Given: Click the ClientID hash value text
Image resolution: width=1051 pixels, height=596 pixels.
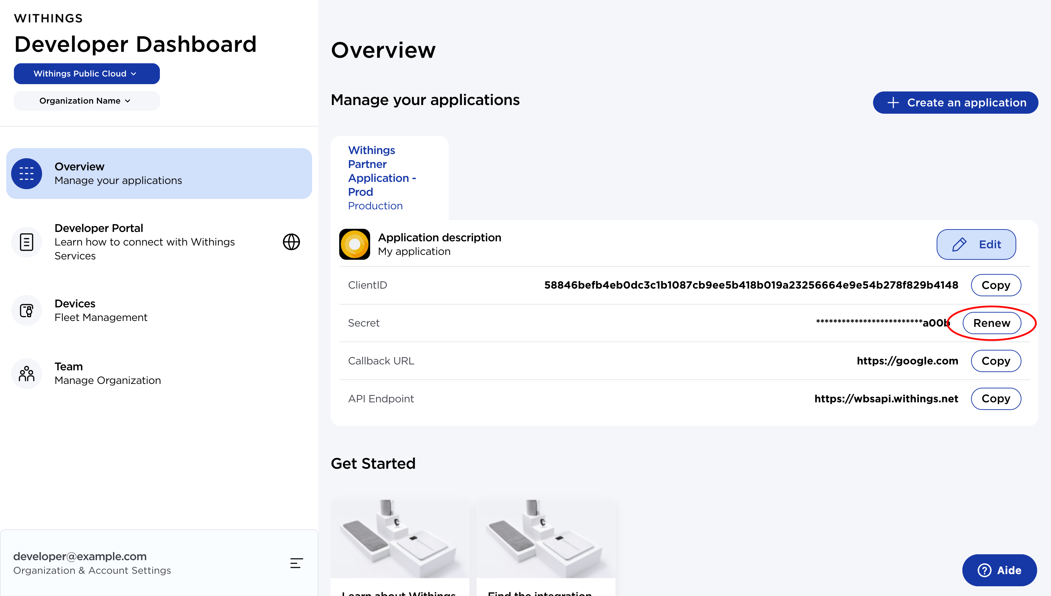Looking at the screenshot, I should point(751,285).
